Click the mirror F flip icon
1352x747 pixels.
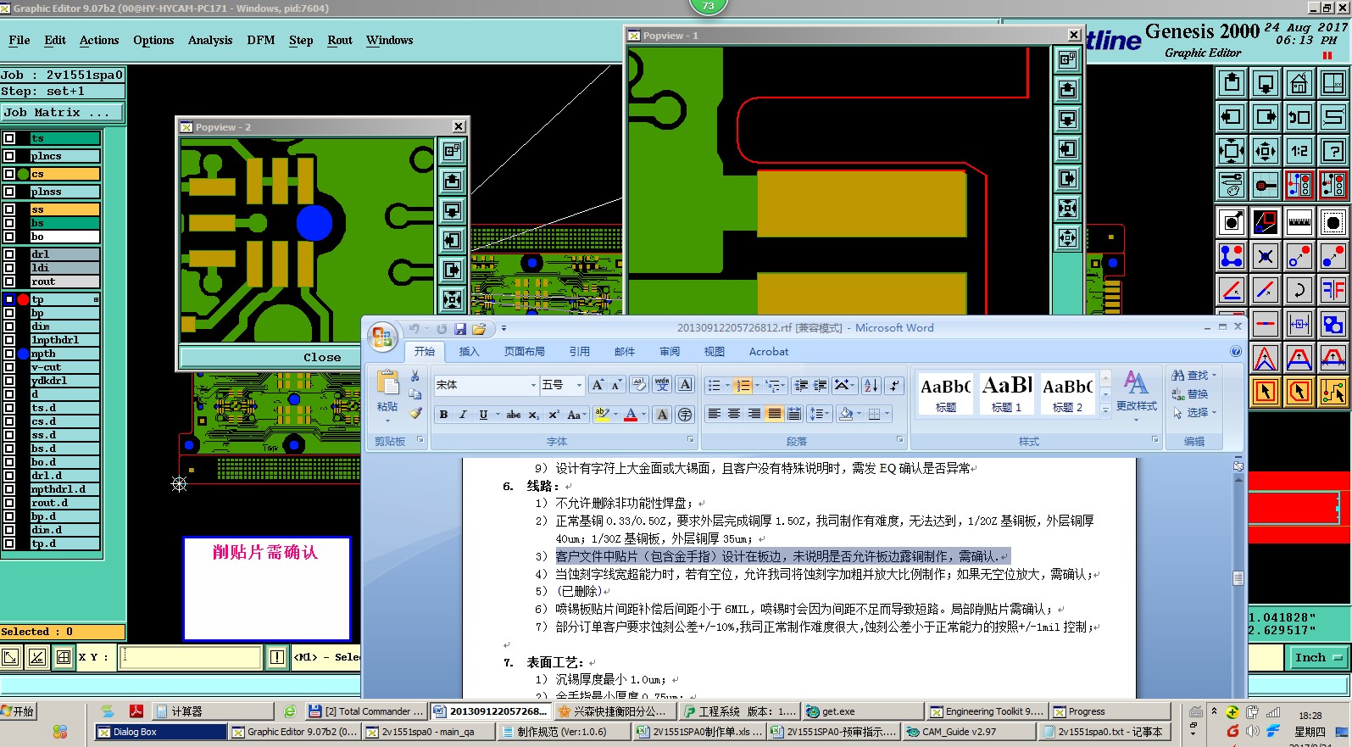click(x=1333, y=290)
